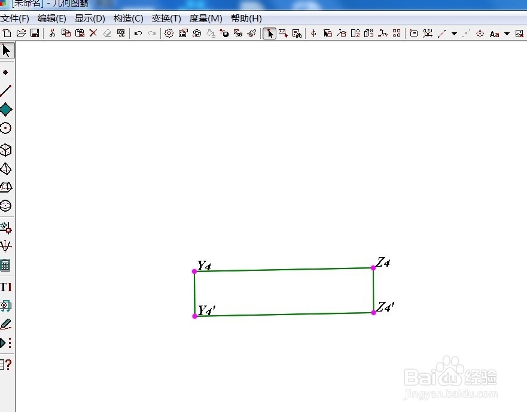This screenshot has width=527, height=412.
Task: Select the pyramid tool in sidebar
Action: click(x=6, y=169)
